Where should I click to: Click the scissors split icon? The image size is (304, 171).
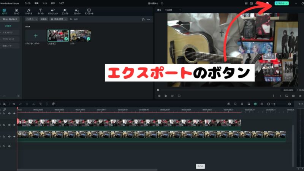pyautogui.click(x=34, y=104)
